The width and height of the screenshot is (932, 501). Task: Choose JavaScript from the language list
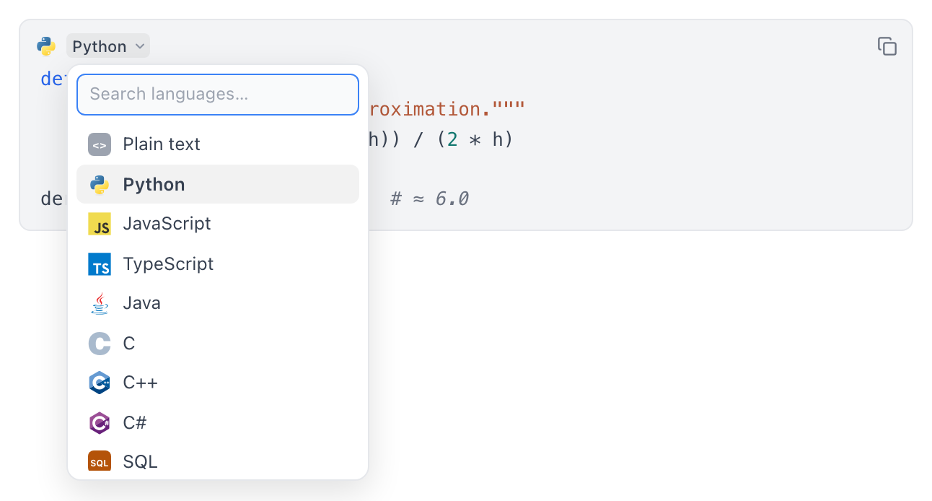click(218, 224)
